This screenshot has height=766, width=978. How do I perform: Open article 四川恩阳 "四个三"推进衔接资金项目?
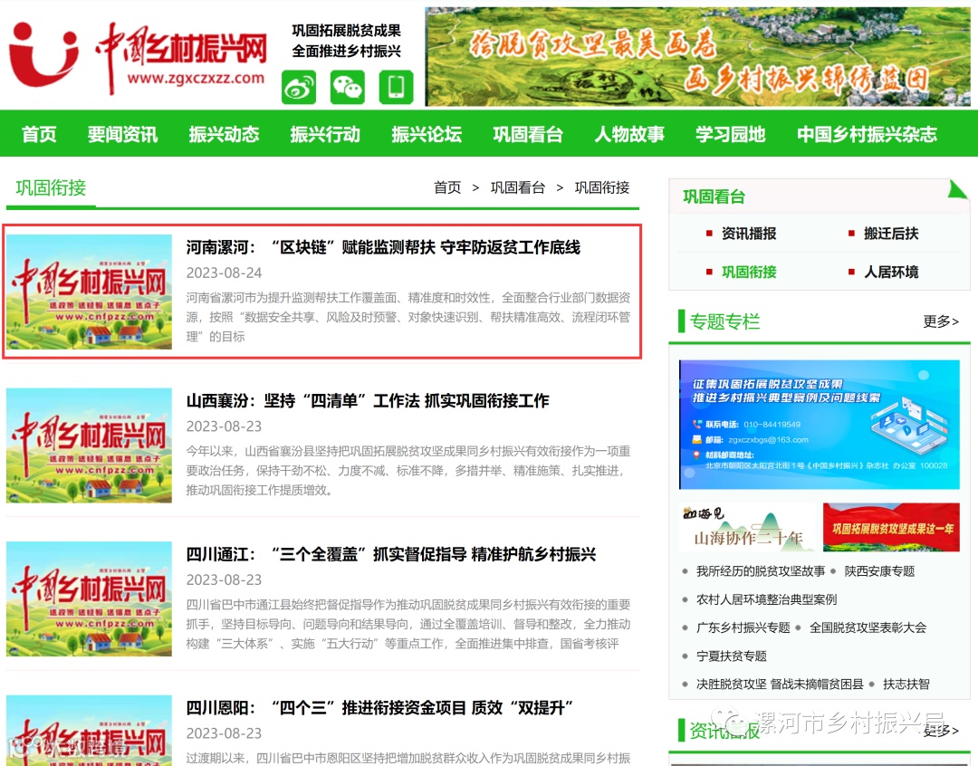(x=379, y=708)
